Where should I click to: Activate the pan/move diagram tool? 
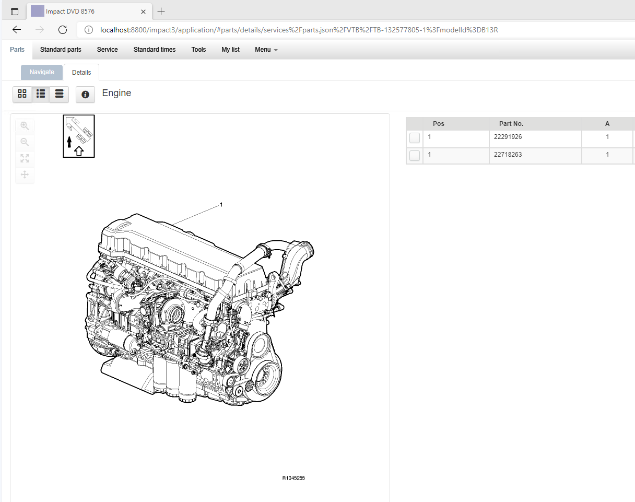click(x=25, y=174)
